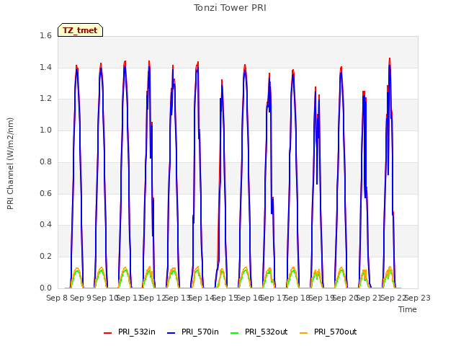The image size is (461, 346).
Task: Click the blue PRI_570in legend swatch
Action: [171, 333]
